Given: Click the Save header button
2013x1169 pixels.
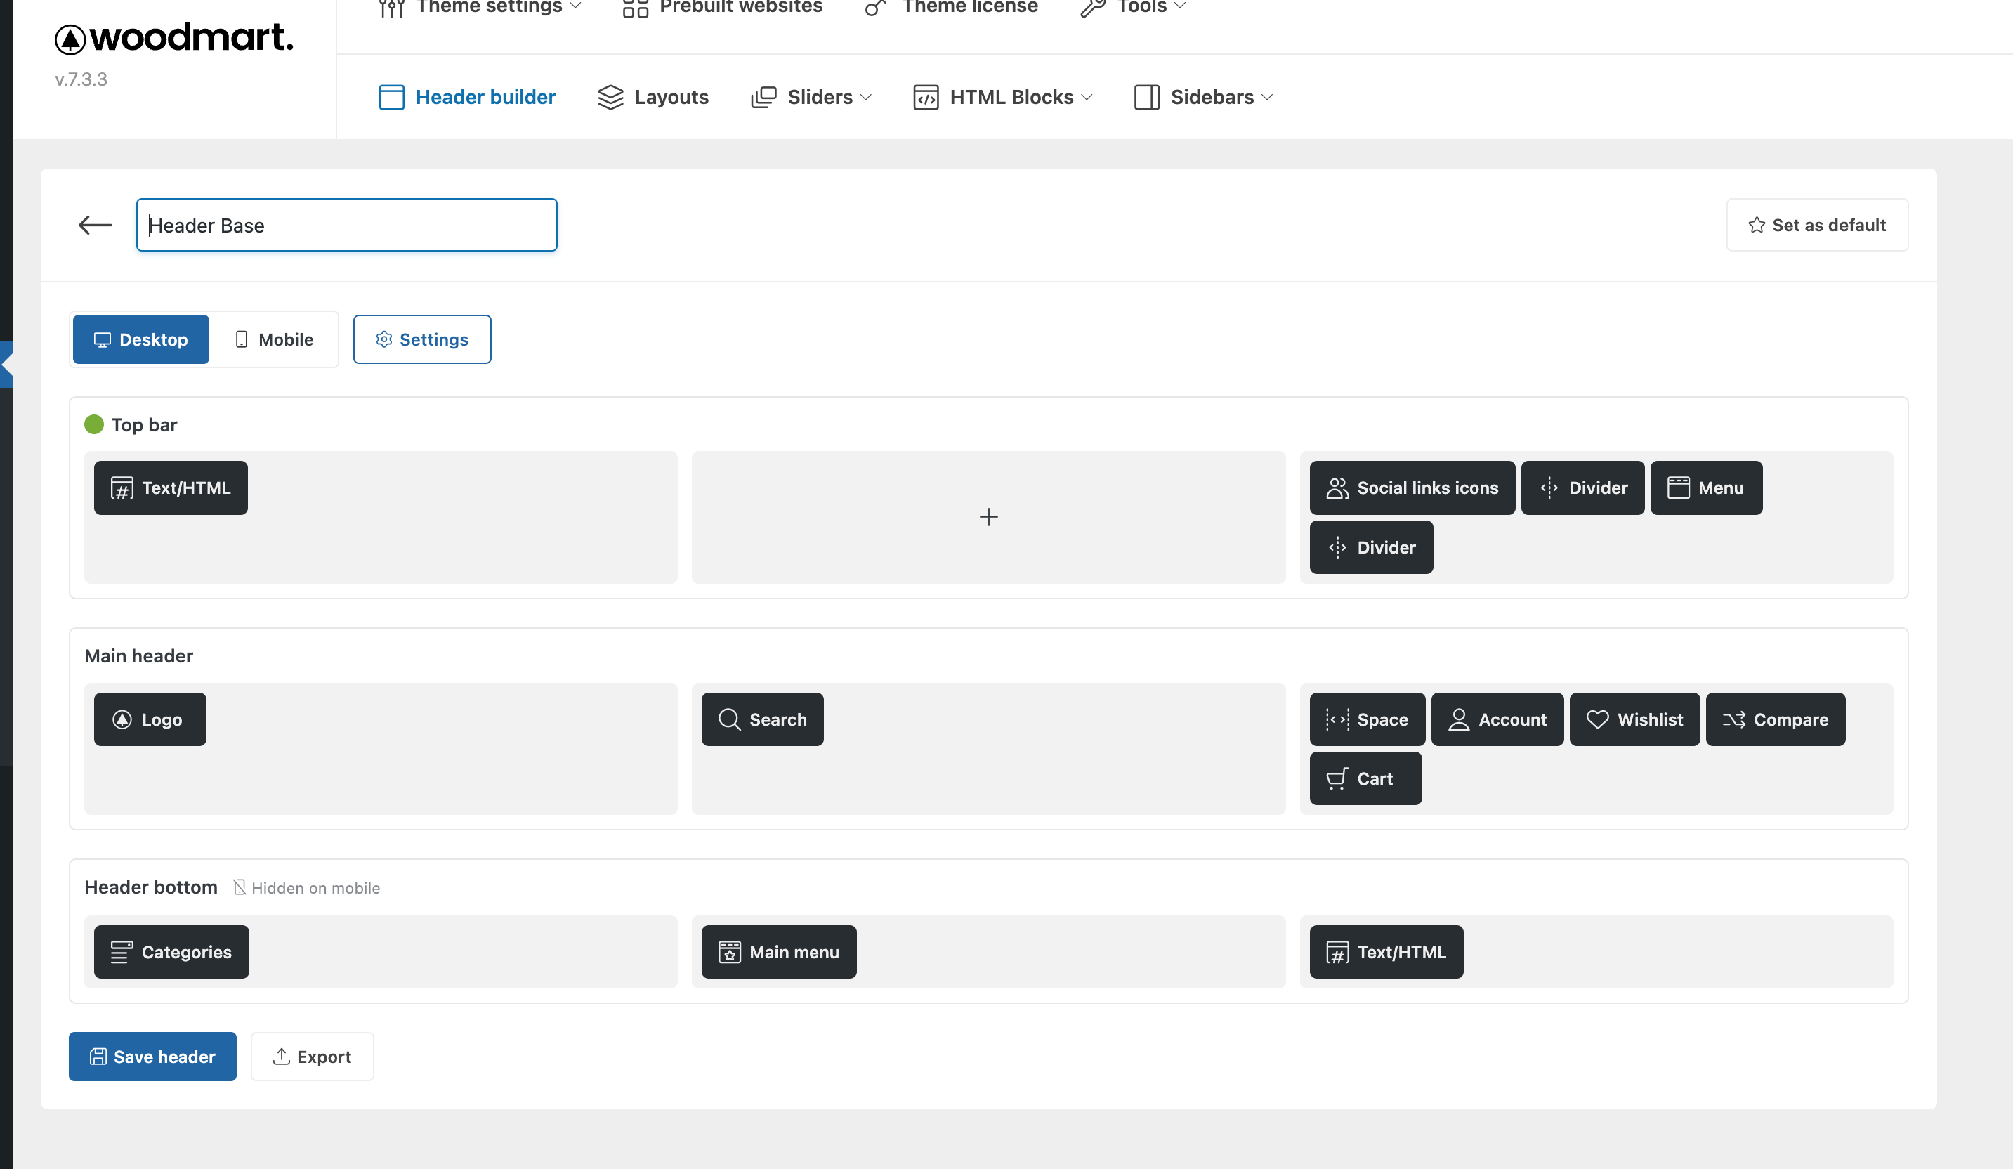Looking at the screenshot, I should 152,1057.
